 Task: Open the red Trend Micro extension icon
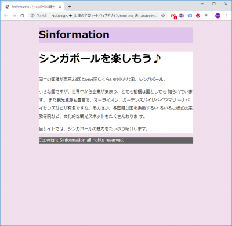(198, 16)
